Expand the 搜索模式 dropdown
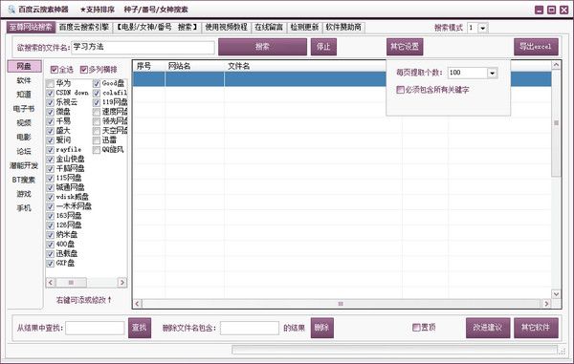This screenshot has width=574, height=364. click(483, 28)
